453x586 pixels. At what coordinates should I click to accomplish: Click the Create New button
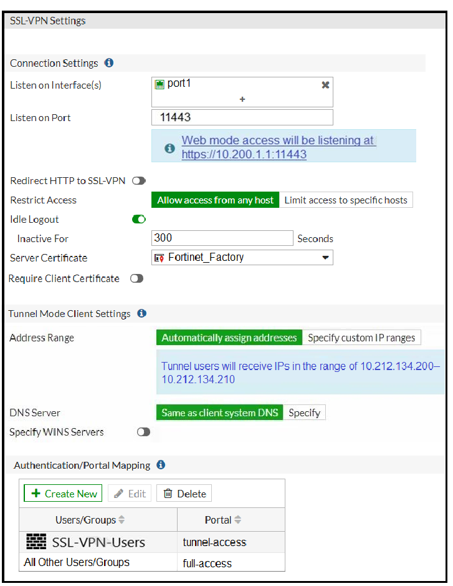63,494
